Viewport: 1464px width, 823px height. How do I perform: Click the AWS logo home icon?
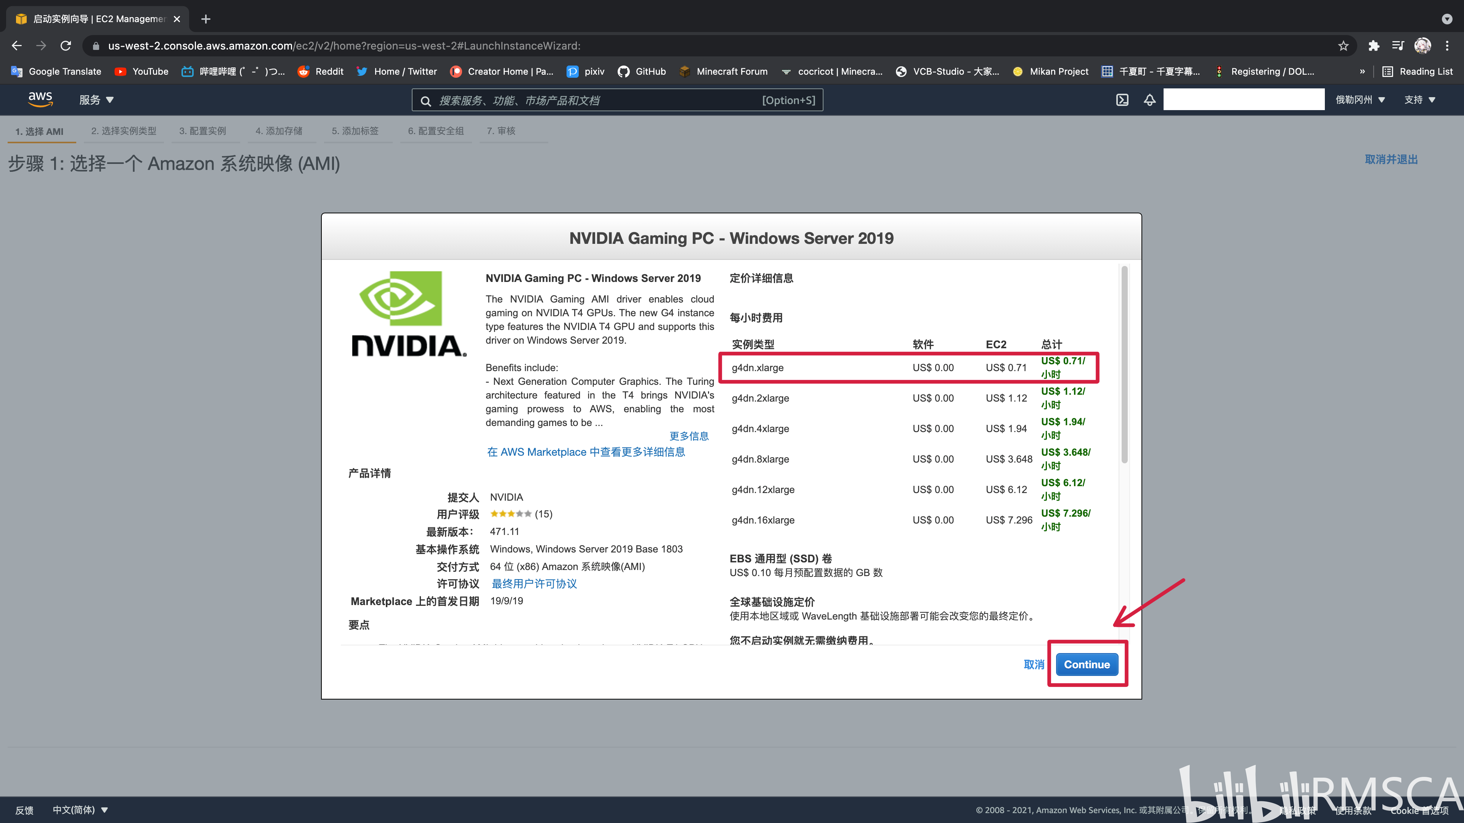tap(40, 99)
